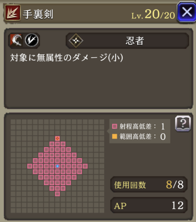Image resolution: width=196 pixels, height=222 pixels.
Task: Close the 手裏剣 skill detail window
Action: pos(186,12)
